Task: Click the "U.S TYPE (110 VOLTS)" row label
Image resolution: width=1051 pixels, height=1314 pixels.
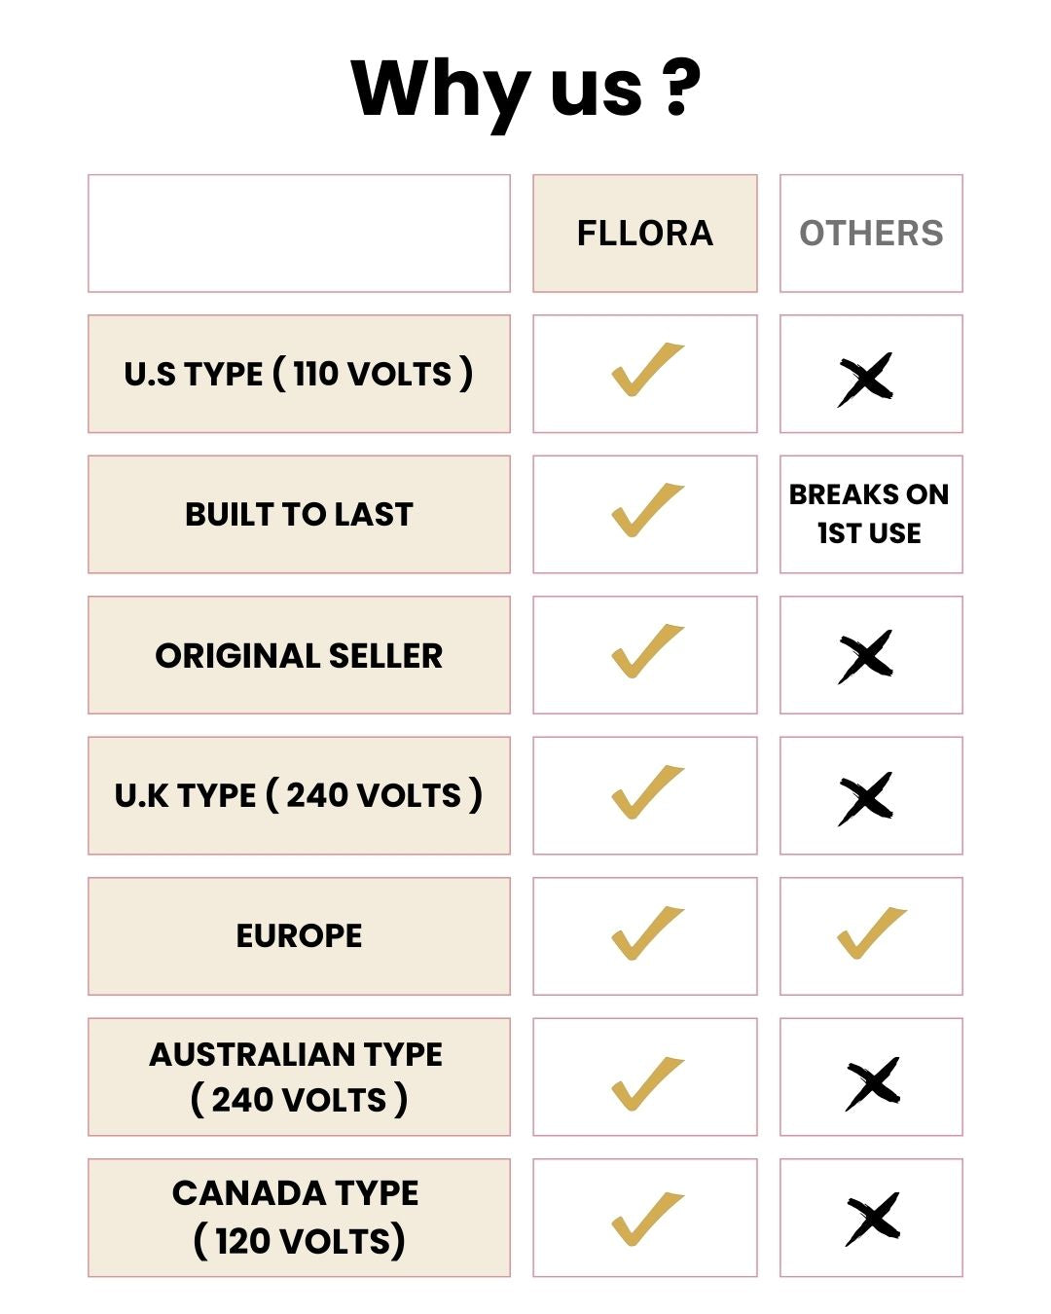Action: pos(299,374)
